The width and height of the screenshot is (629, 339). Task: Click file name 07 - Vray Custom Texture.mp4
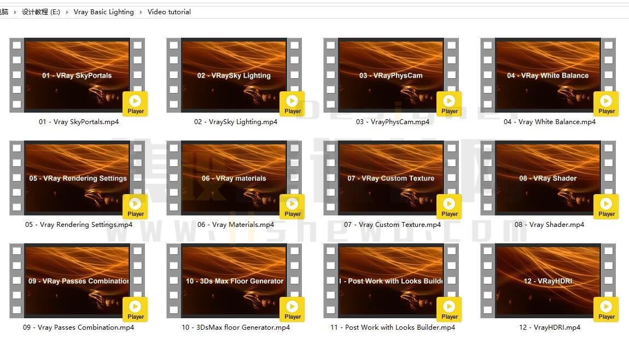click(x=392, y=224)
